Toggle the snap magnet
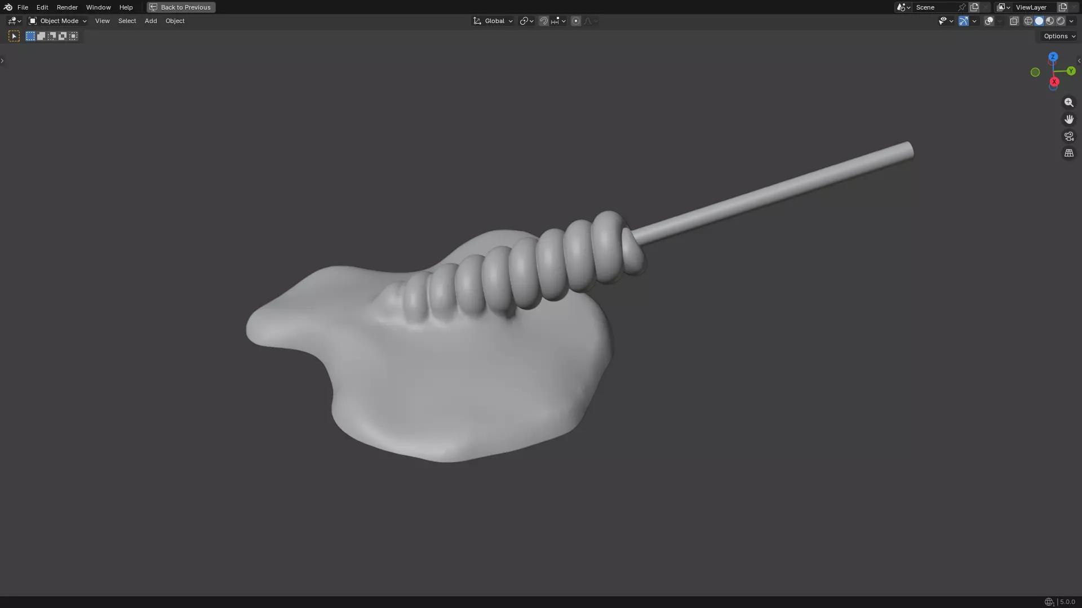Image resolution: width=1082 pixels, height=608 pixels. tap(543, 21)
